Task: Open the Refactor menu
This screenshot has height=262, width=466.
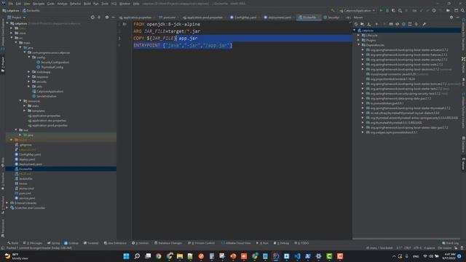Action: (75, 4)
